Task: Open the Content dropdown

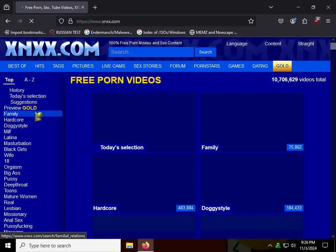Action: tap(273, 44)
